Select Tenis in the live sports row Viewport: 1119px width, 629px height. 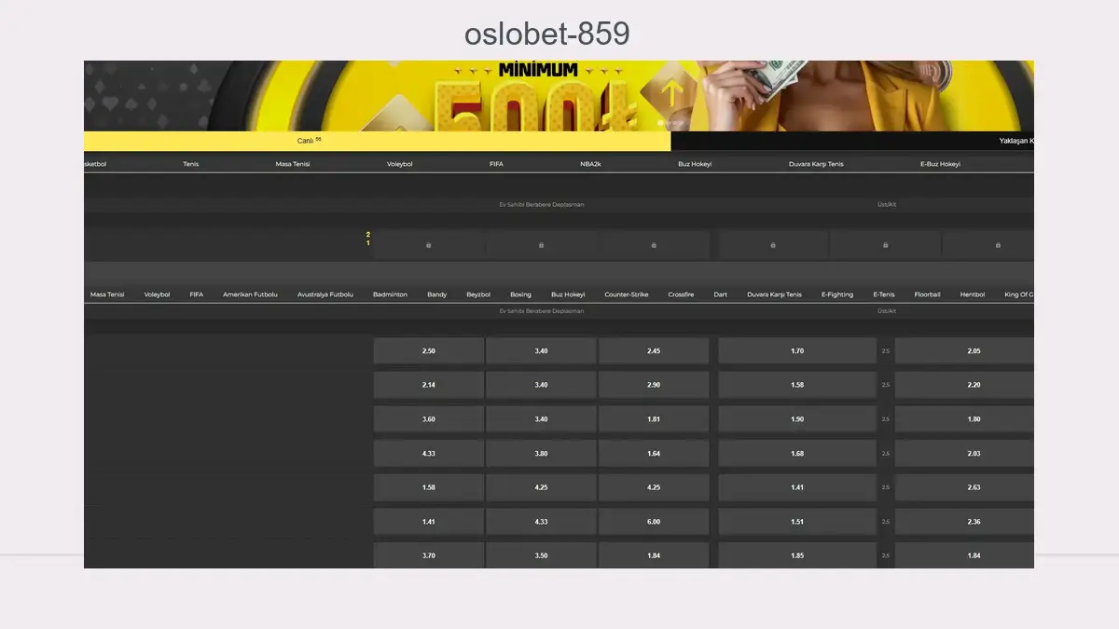[191, 164]
